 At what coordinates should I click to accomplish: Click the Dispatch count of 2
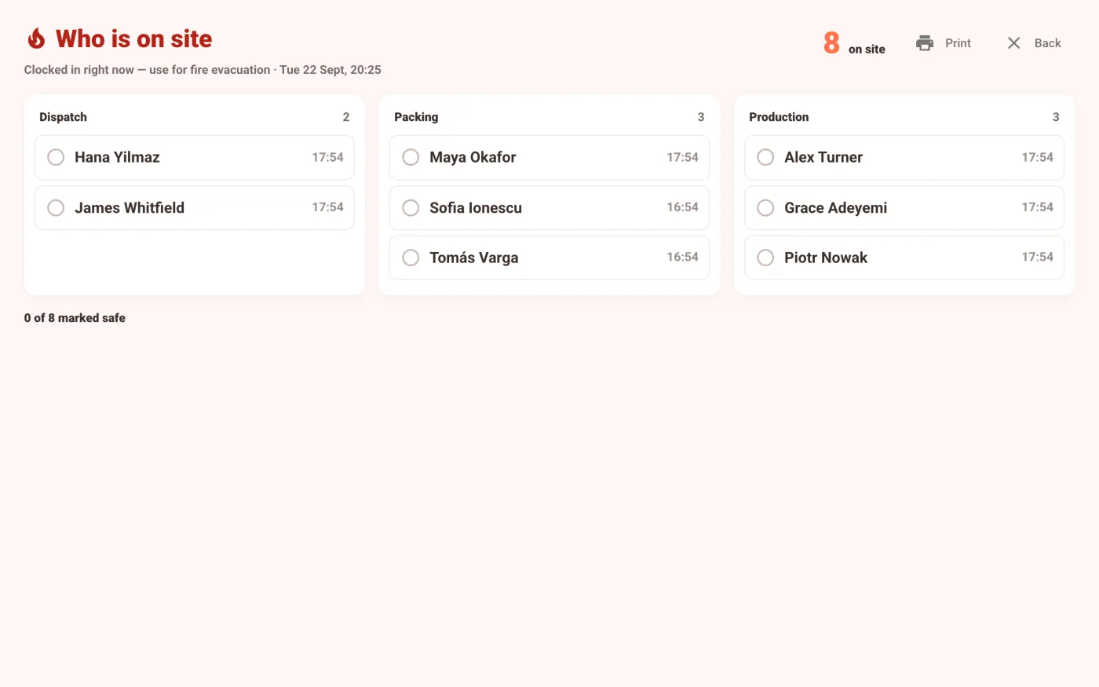click(345, 117)
